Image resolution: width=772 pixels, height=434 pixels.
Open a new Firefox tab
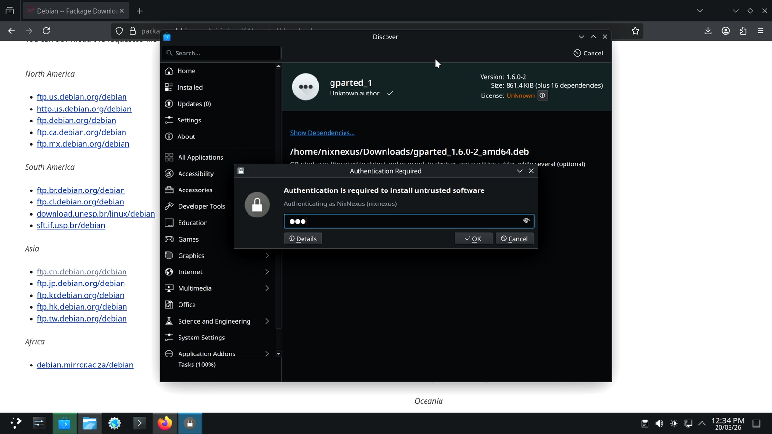click(x=139, y=11)
